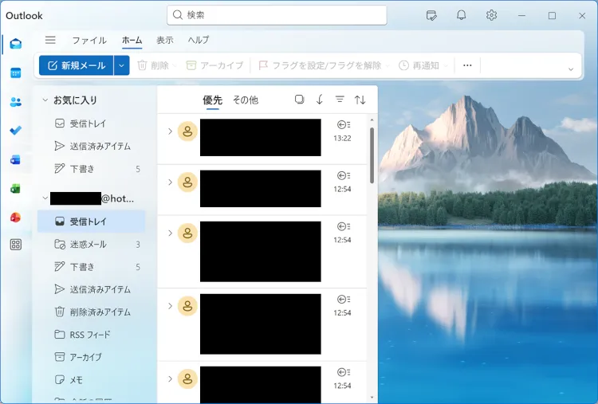Click sender avatar of 12:54 first message
Image resolution: width=598 pixels, height=404 pixels.
(187, 182)
